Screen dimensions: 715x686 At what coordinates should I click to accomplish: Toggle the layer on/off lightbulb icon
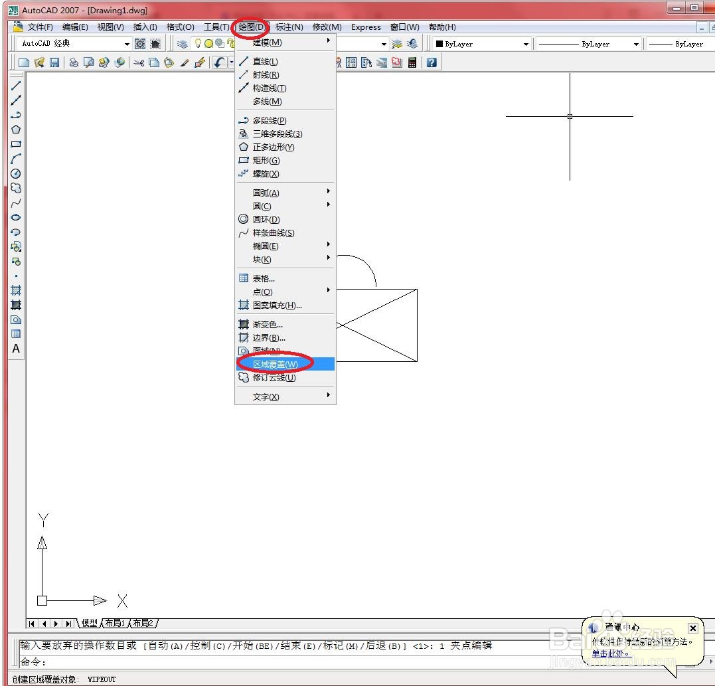tap(198, 43)
